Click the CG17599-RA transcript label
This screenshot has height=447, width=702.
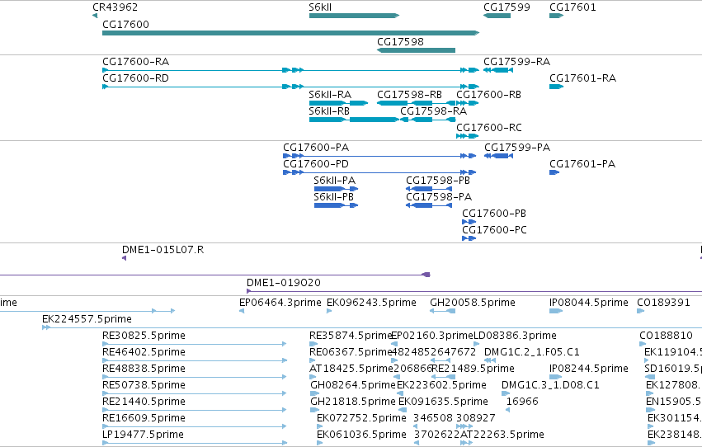tap(516, 61)
